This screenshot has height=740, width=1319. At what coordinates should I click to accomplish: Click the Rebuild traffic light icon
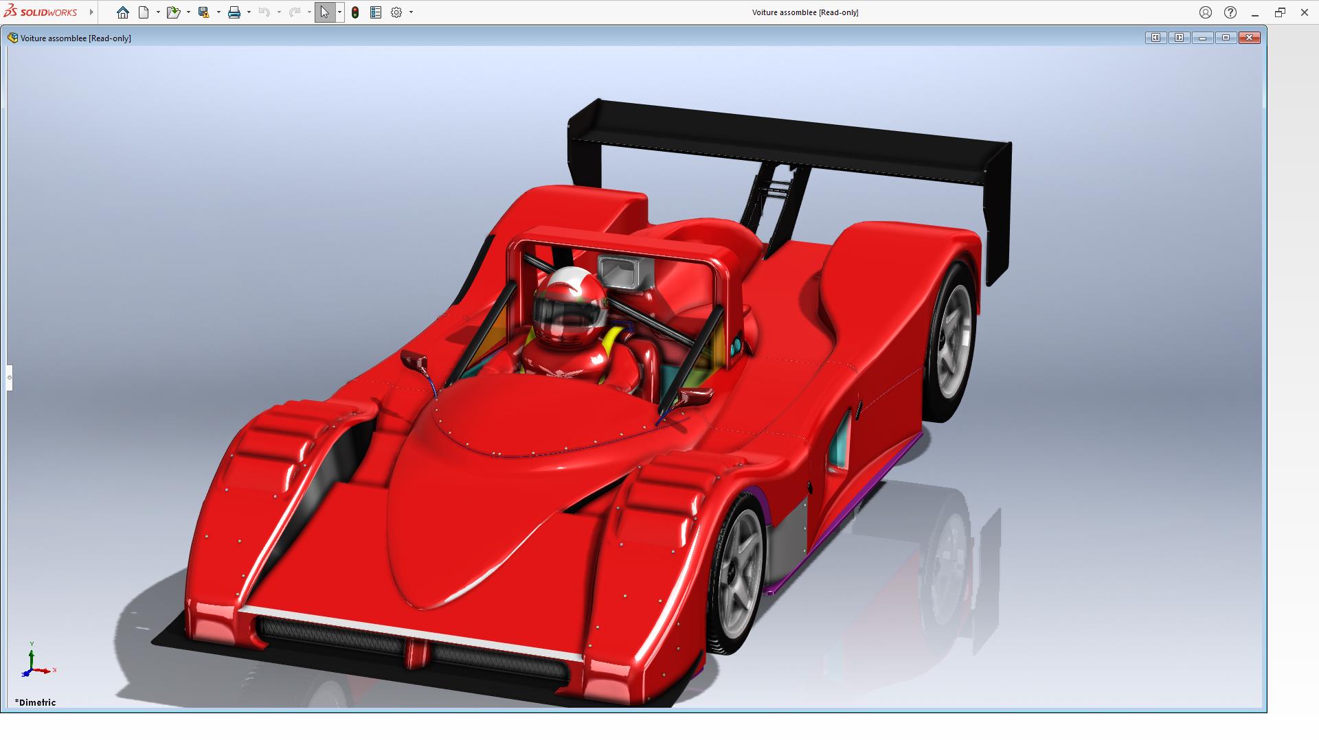coord(355,12)
